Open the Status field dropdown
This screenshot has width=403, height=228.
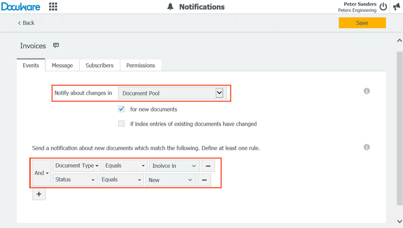click(75, 180)
